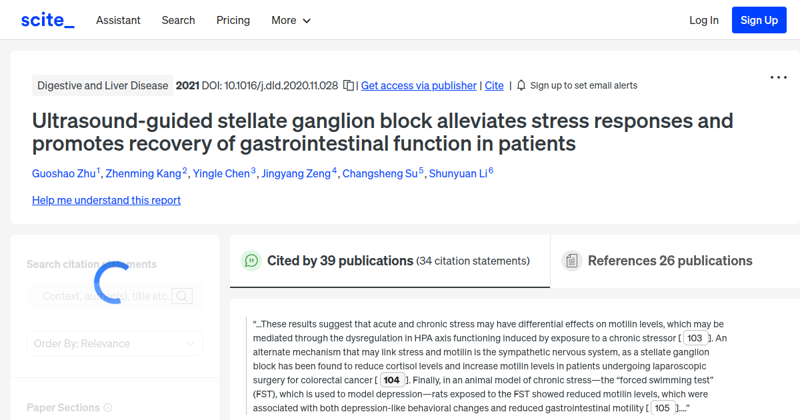Click the green quote icon beside Cited by
Image resolution: width=800 pixels, height=420 pixels.
pyautogui.click(x=251, y=261)
